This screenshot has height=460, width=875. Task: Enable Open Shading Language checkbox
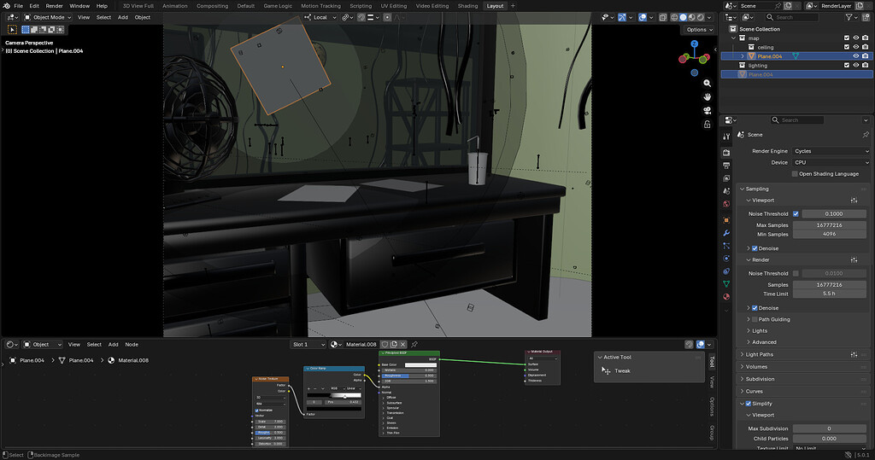(x=795, y=174)
